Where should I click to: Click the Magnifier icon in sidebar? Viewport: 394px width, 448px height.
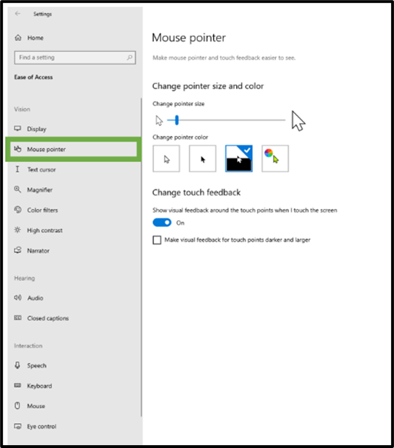pos(18,189)
